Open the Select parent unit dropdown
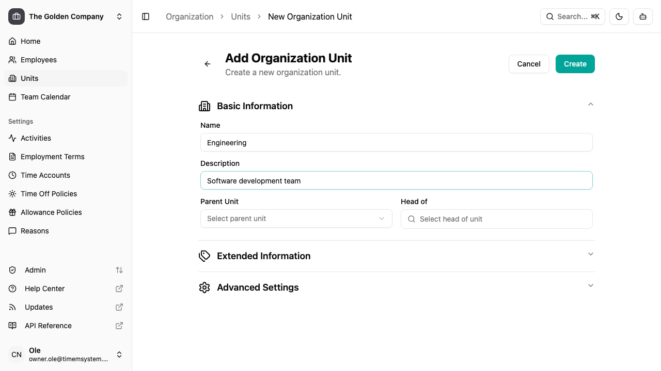 point(296,218)
